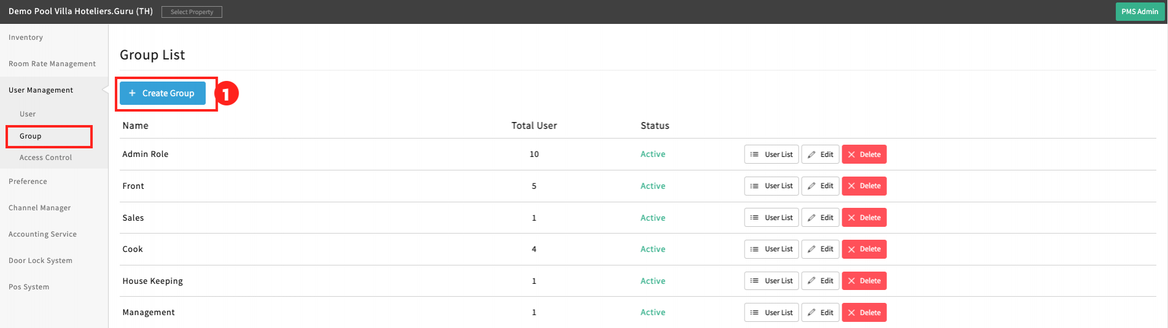Viewport: 1168px width, 328px height.
Task: Click the PMS Admin button
Action: point(1139,12)
